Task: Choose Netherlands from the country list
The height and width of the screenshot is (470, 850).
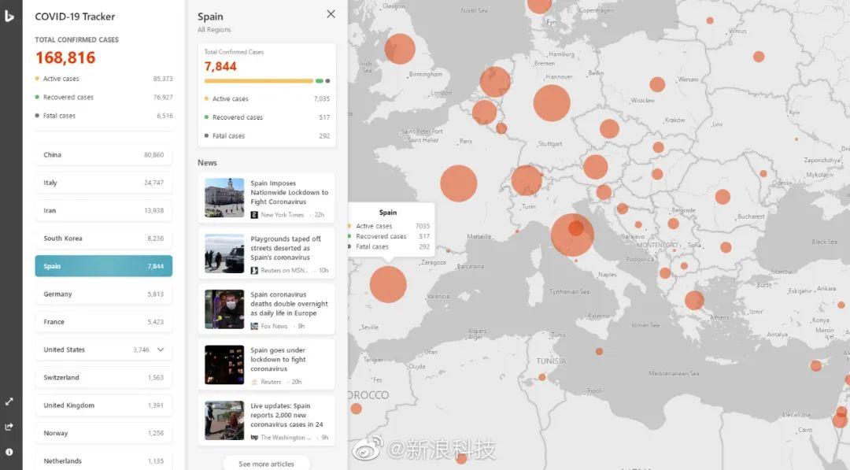Action: click(104, 461)
